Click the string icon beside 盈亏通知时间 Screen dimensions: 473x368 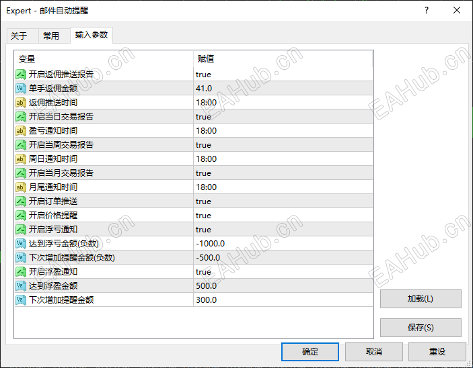pyautogui.click(x=21, y=131)
